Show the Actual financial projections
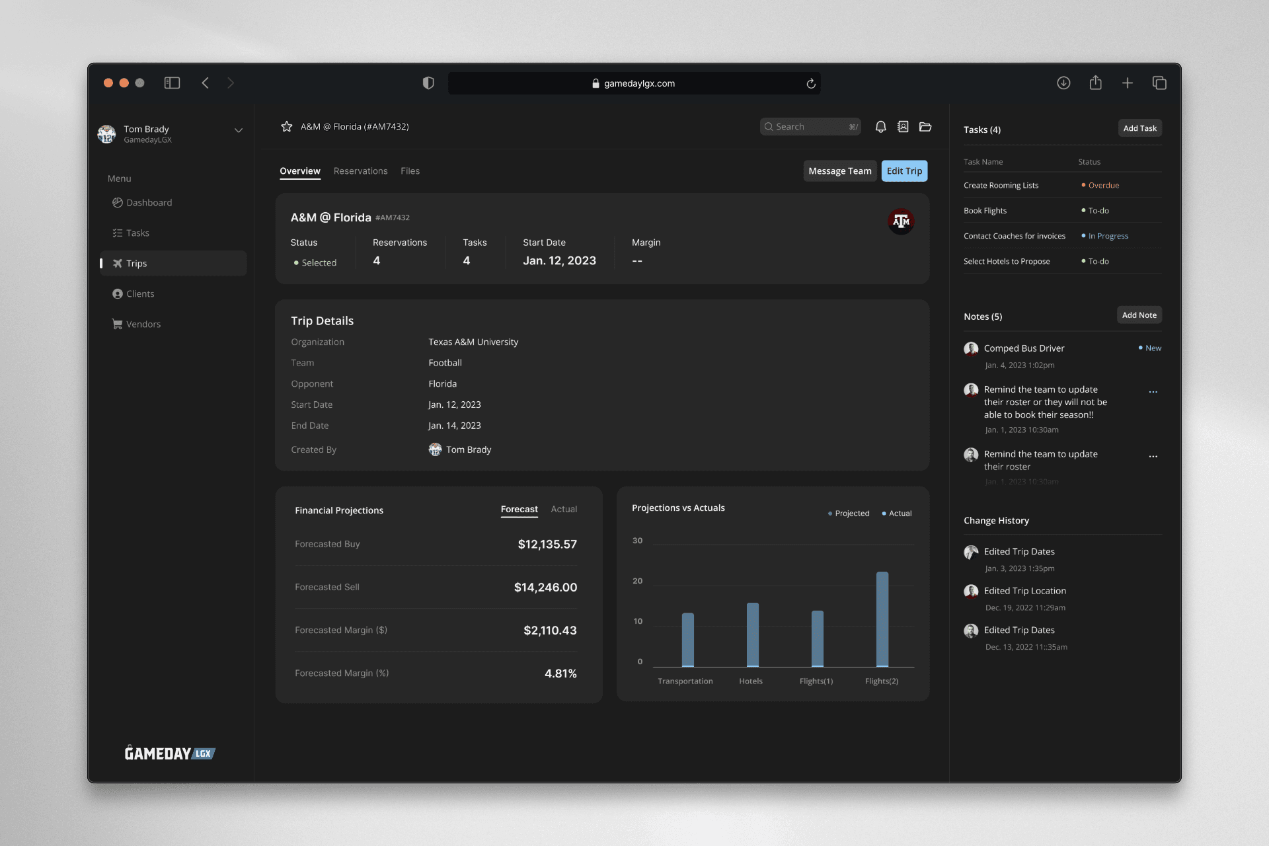This screenshot has height=846, width=1269. click(564, 510)
